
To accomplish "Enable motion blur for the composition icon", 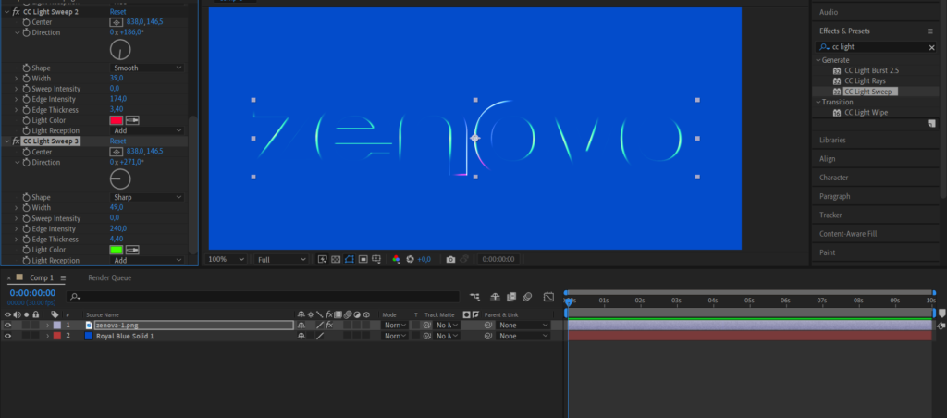I will click(527, 297).
